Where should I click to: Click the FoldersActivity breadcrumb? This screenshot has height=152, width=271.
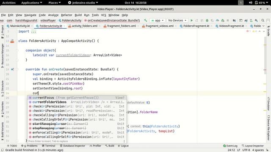(70, 21)
